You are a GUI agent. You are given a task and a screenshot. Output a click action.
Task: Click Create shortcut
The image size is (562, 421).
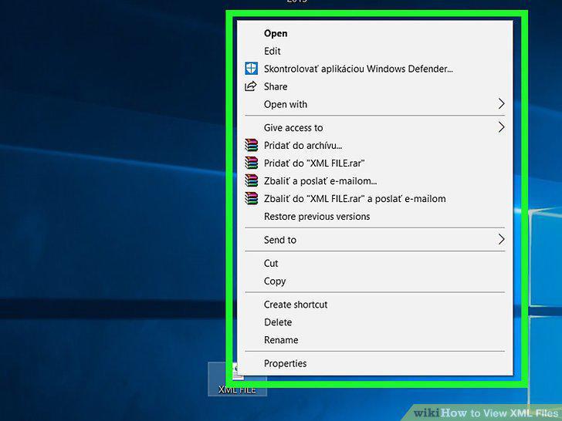coord(296,305)
